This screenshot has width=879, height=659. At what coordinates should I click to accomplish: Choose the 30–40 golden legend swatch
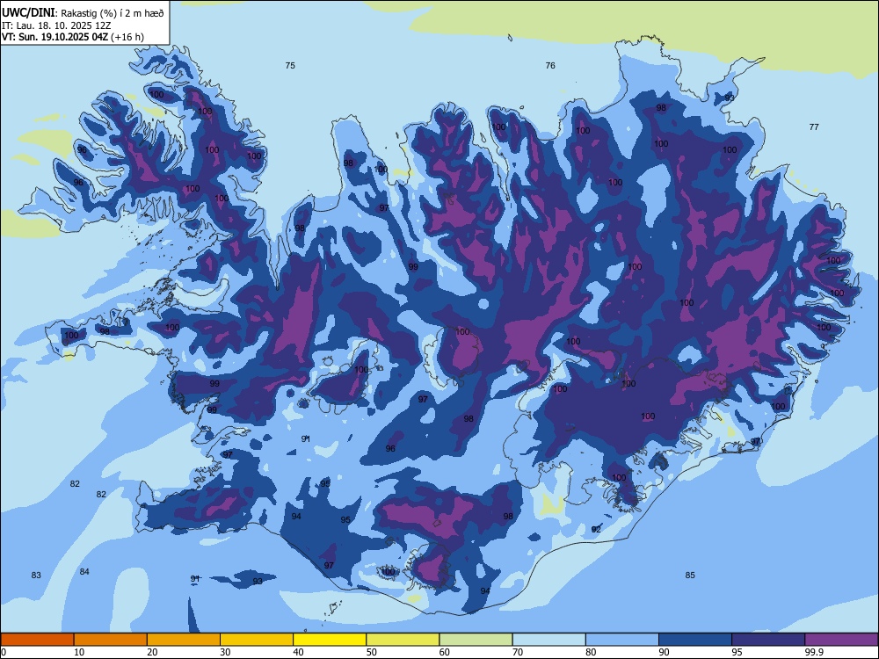coord(257,640)
